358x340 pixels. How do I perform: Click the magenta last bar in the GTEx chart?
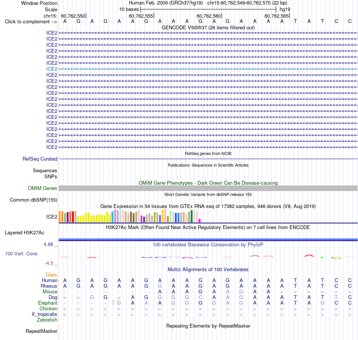coord(200,221)
